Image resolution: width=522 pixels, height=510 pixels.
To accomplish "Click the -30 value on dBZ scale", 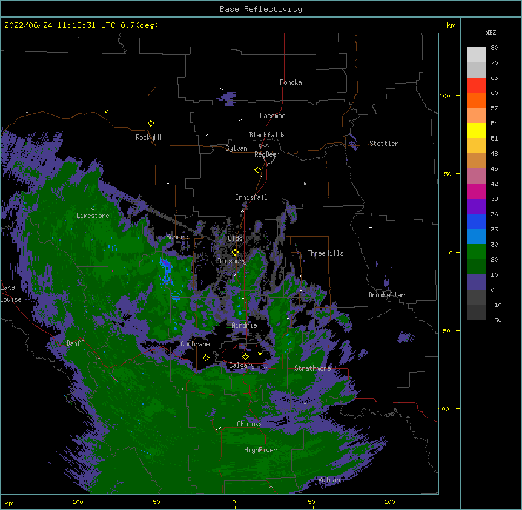I will point(496,320).
